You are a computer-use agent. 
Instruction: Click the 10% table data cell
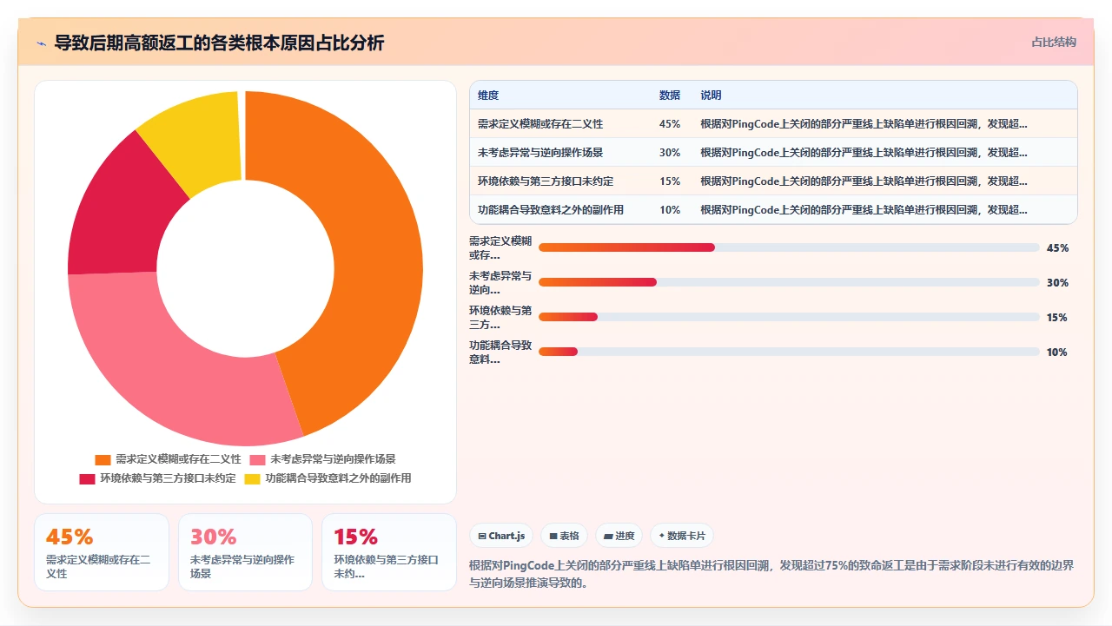coord(670,210)
